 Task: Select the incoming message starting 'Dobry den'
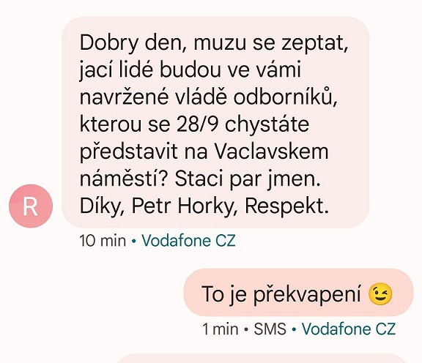[215, 122]
